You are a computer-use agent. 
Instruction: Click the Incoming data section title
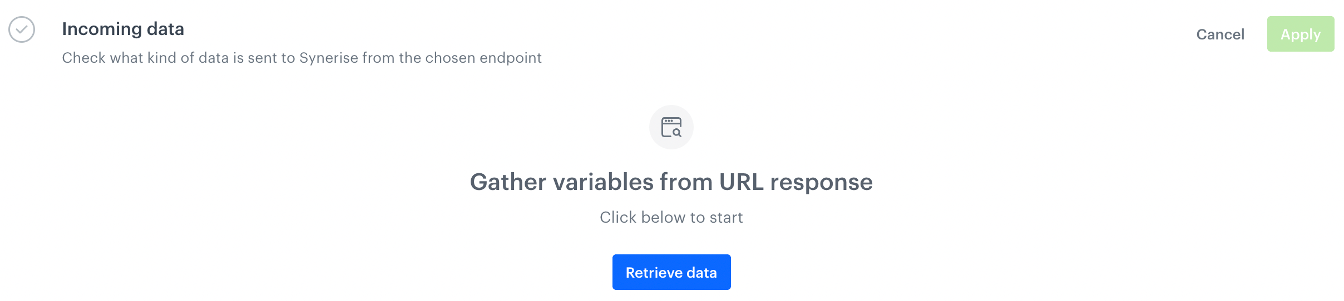tap(123, 29)
